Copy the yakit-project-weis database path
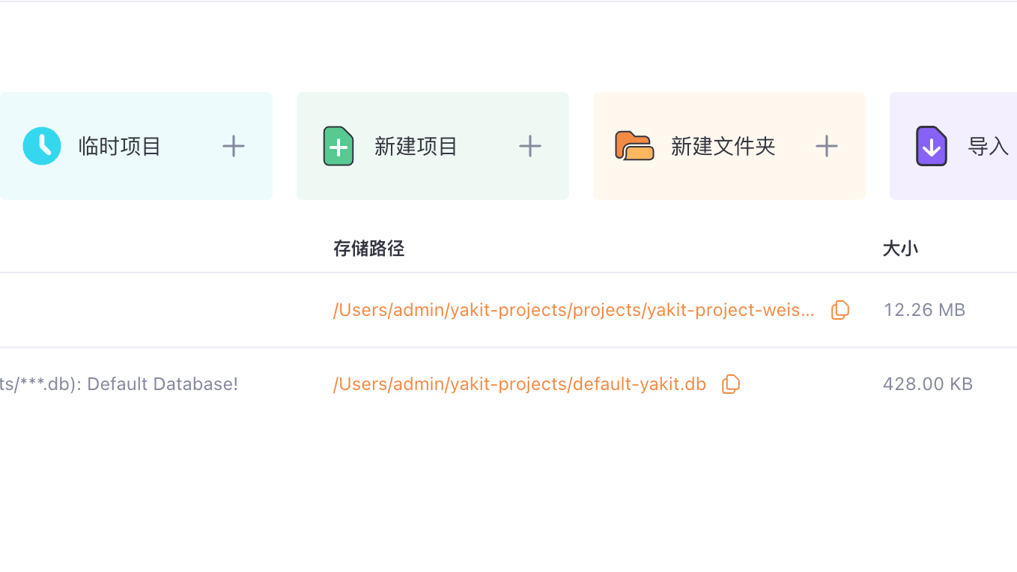The width and height of the screenshot is (1017, 572). [x=840, y=309]
